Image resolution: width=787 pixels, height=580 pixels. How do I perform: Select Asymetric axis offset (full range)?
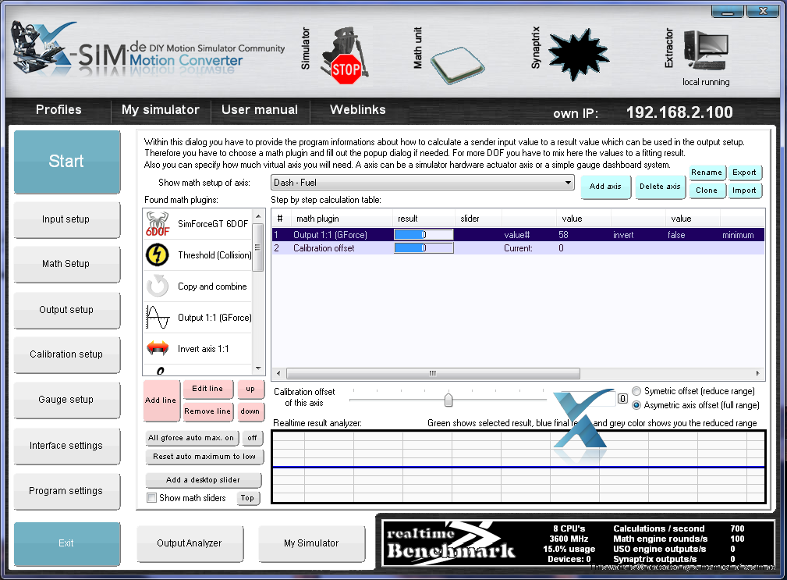636,405
